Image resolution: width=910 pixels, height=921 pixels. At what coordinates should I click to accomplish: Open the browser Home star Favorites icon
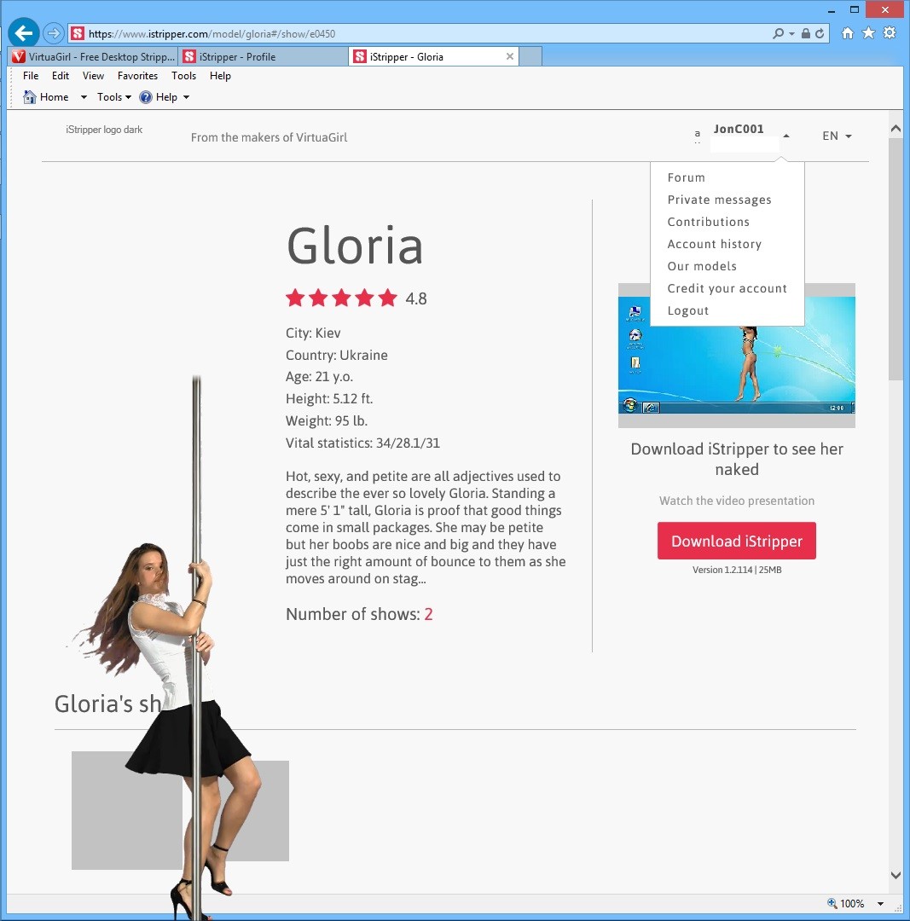[x=868, y=33]
